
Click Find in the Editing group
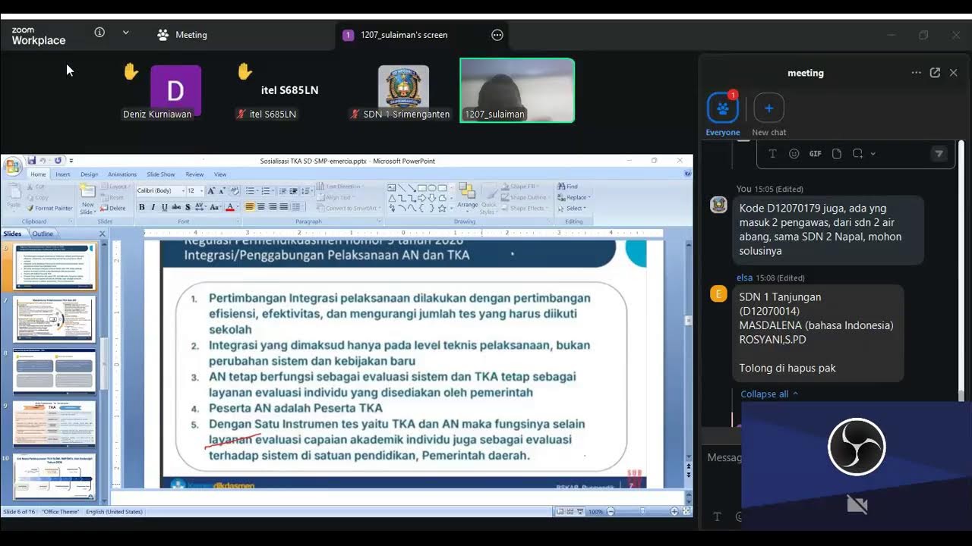tap(568, 187)
